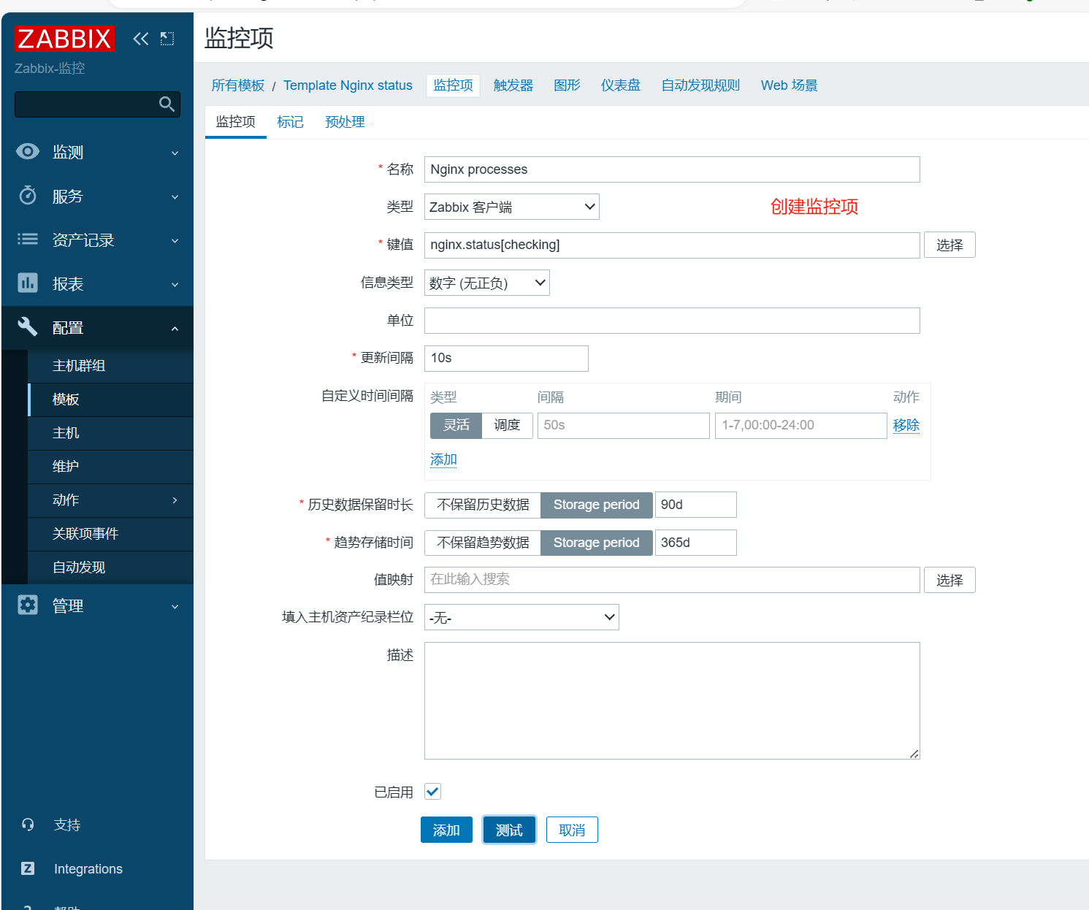Image resolution: width=1089 pixels, height=910 pixels.
Task: Open Template Nginx status breadcrumb link
Action: tap(348, 85)
